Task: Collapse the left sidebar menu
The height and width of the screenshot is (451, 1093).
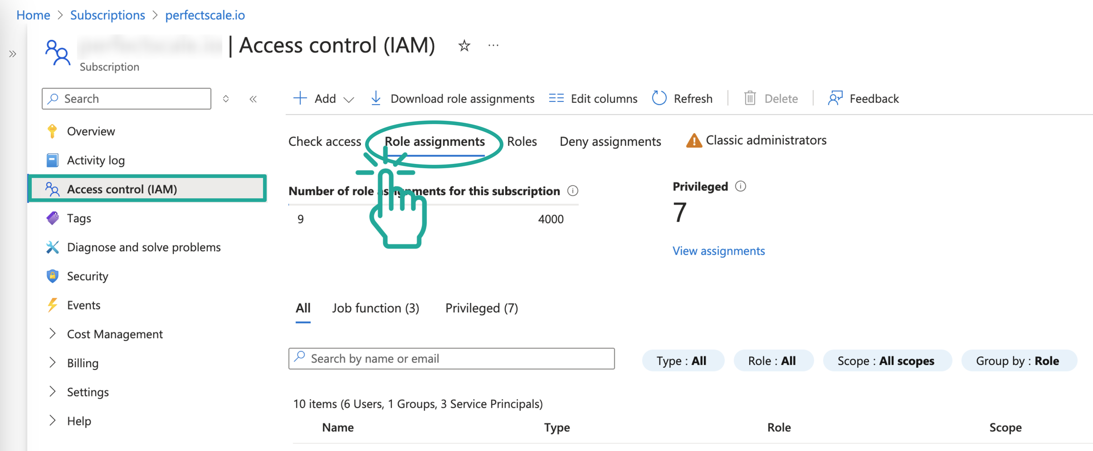Action: click(253, 99)
